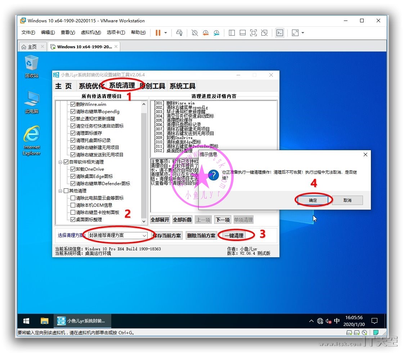
Task: Click the 小鱼儿yr系统封装 taskbar button
Action: 82,321
